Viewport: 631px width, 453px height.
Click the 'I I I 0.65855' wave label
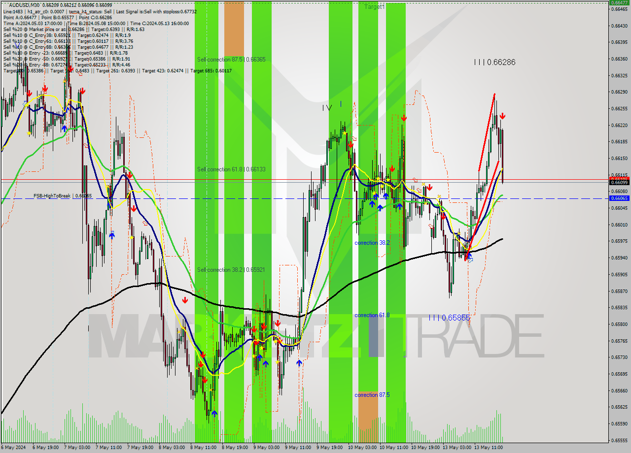tap(449, 318)
